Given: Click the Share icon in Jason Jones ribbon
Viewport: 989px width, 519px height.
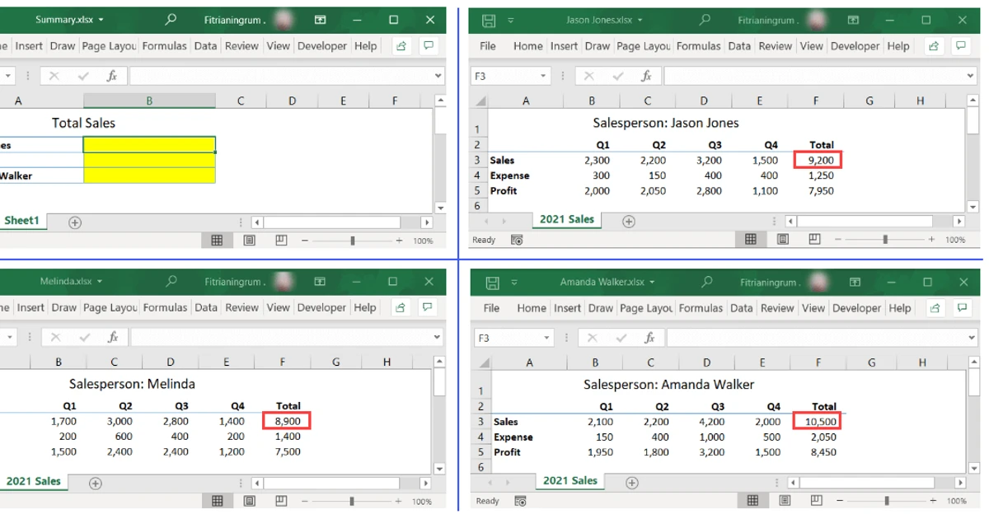Looking at the screenshot, I should 935,46.
